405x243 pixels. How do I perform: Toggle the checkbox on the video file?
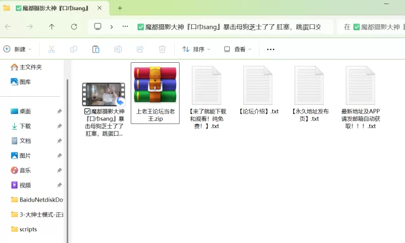87,111
